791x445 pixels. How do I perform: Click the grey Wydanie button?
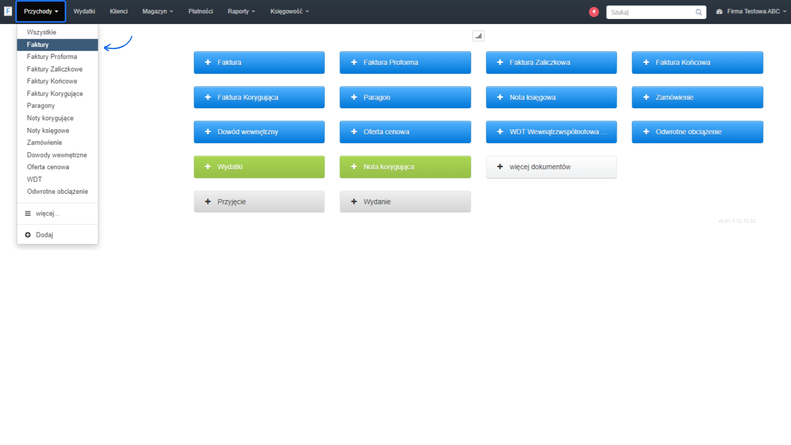coord(405,202)
